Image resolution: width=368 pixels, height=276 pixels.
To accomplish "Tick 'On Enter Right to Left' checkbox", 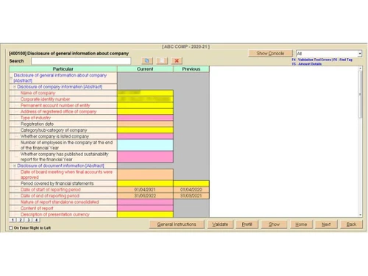I will pos(11,228).
